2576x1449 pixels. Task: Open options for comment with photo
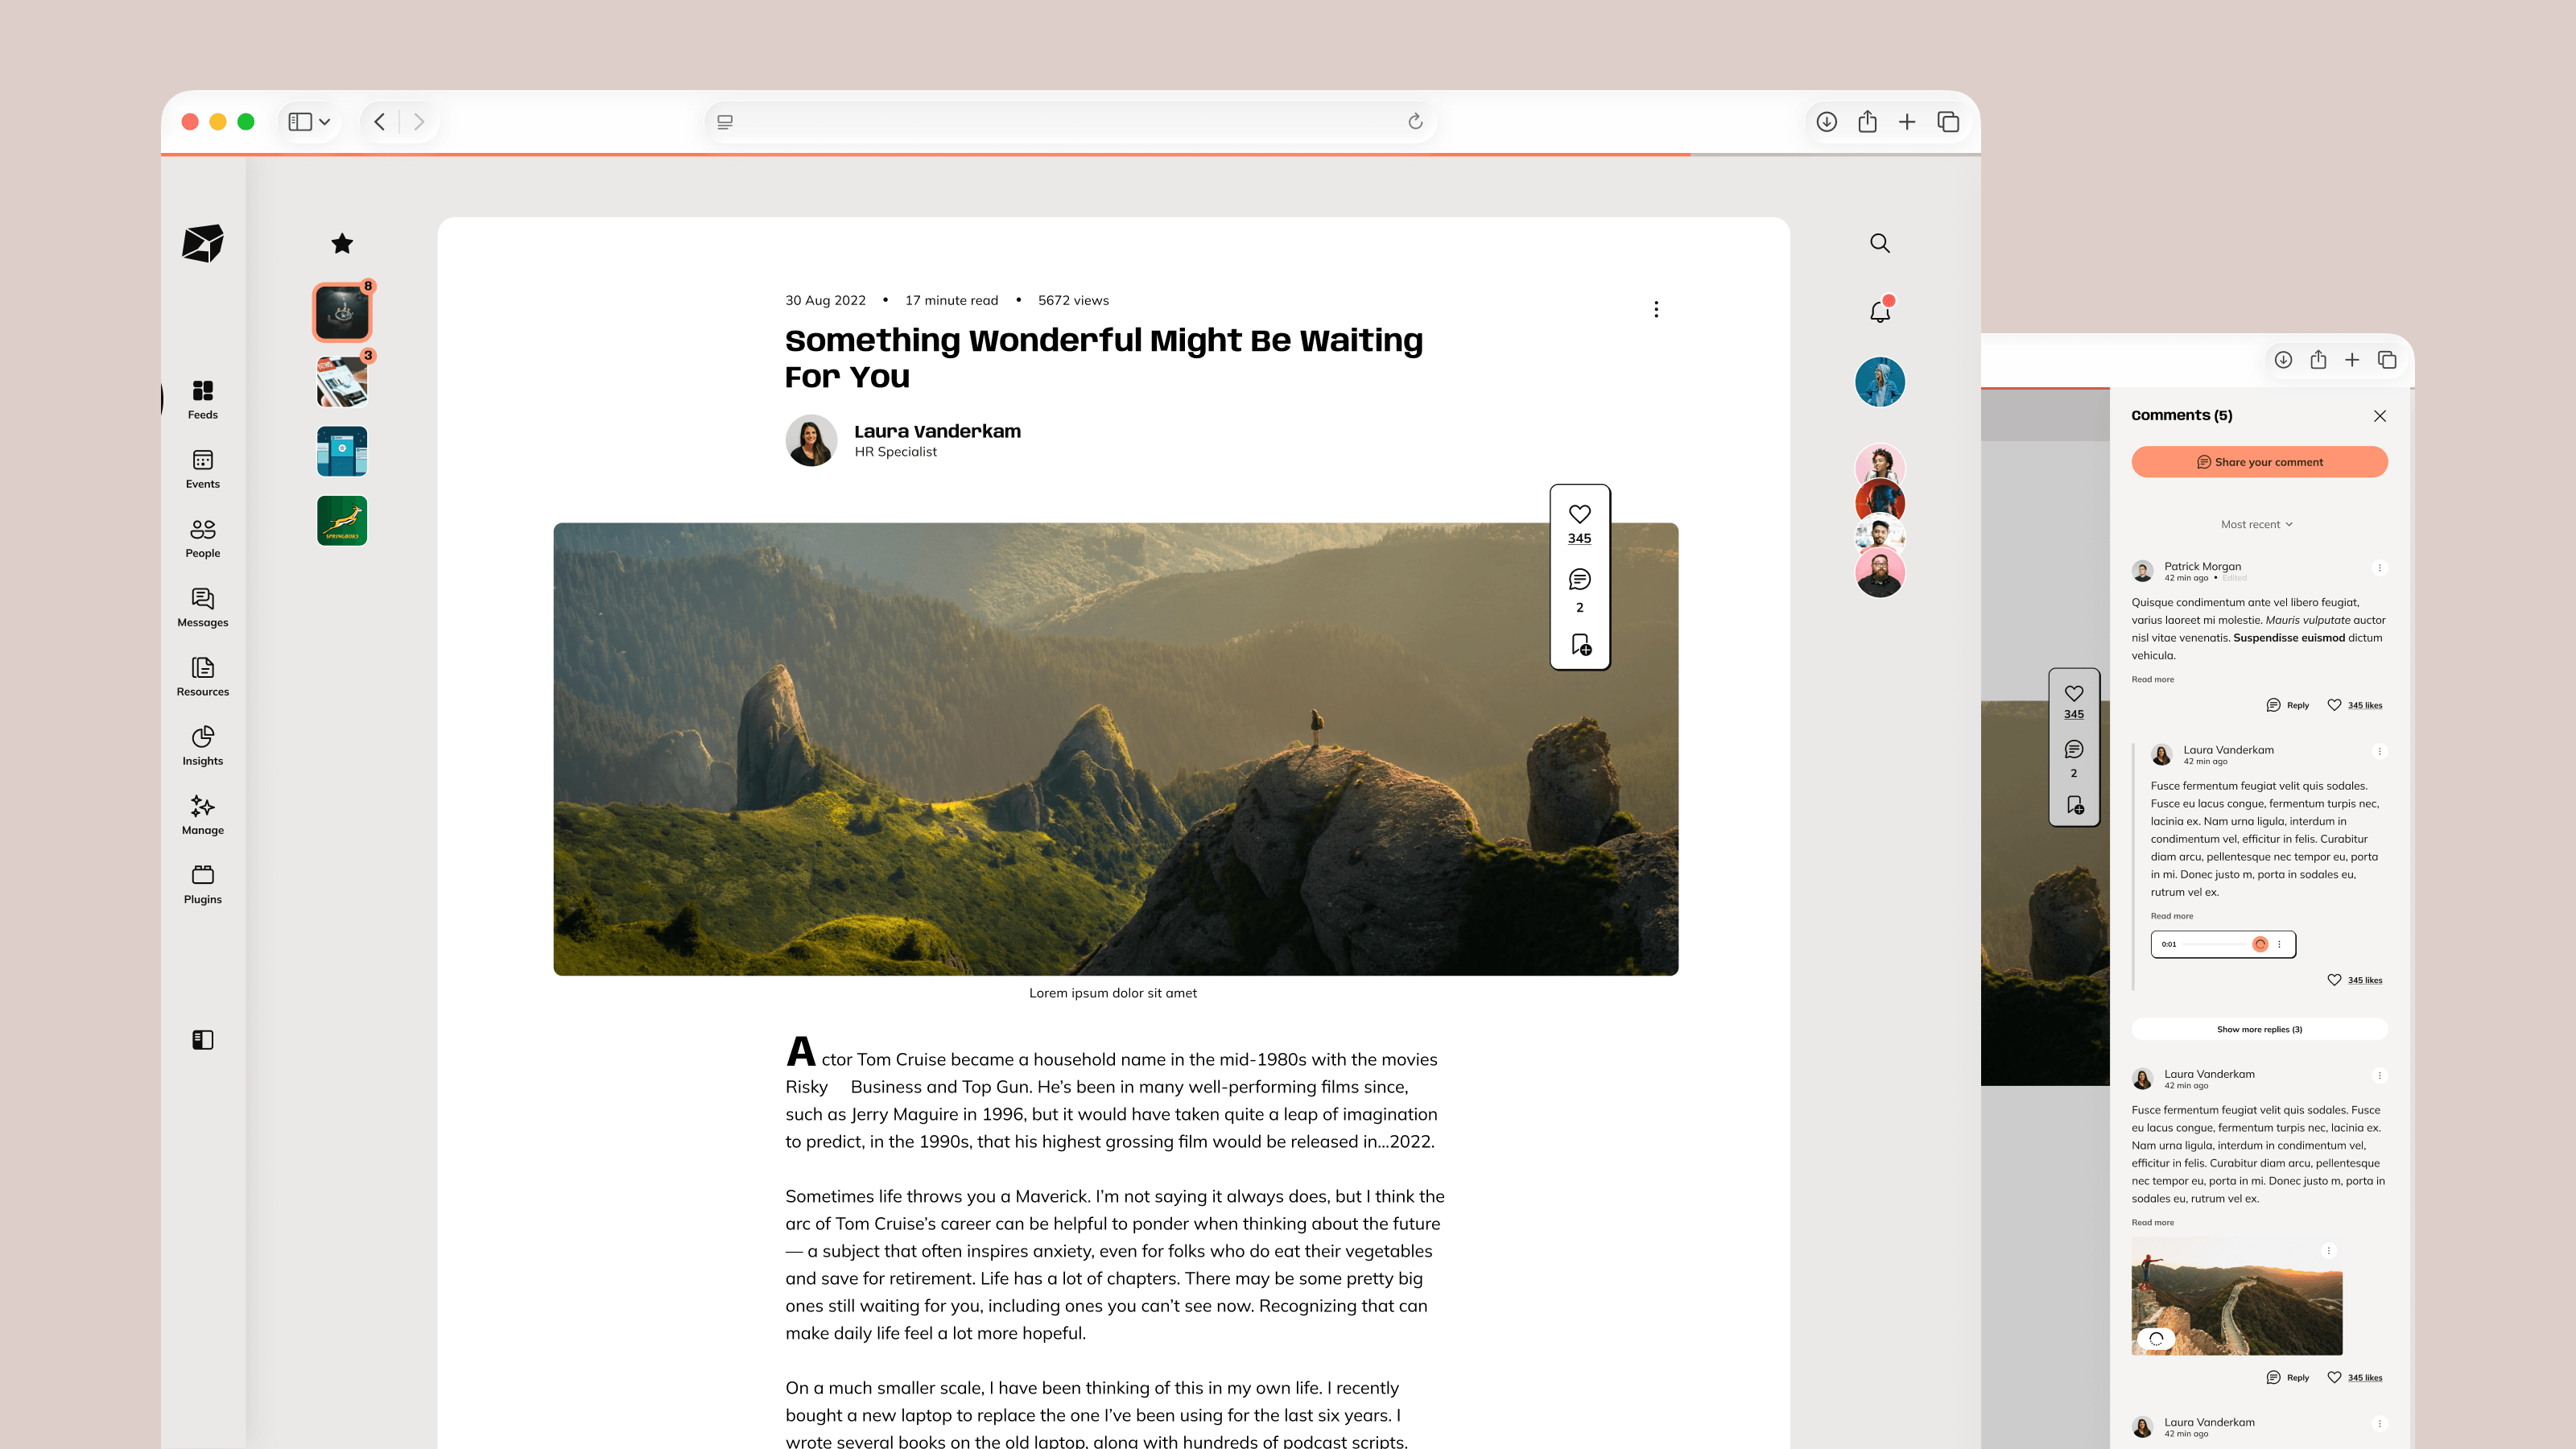[2379, 1075]
